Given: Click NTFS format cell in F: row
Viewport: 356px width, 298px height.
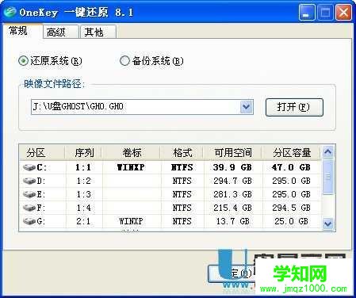Looking at the screenshot, I should tap(182, 208).
